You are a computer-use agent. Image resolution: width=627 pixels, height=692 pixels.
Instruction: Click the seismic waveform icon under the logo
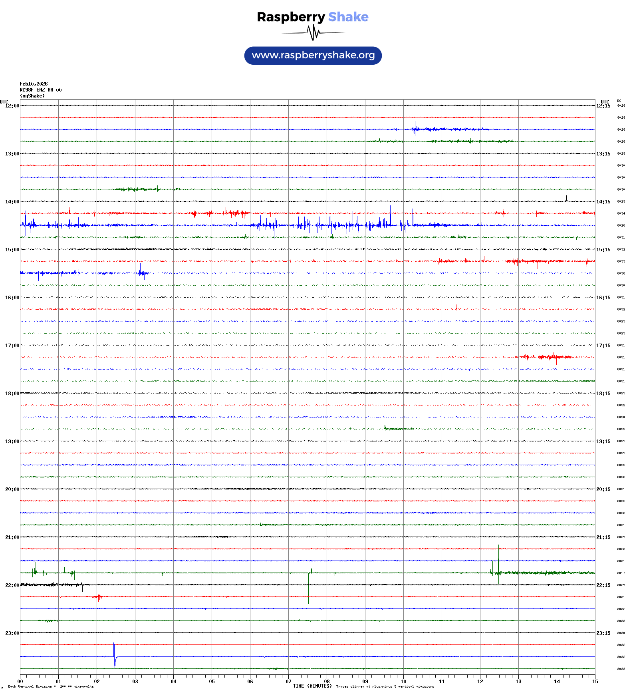tap(312, 33)
